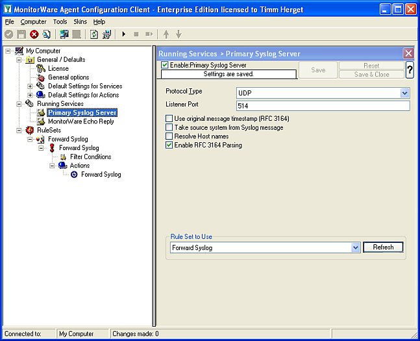Click the Forward Syslog action circle icon
The height and width of the screenshot is (341, 420).
(74, 175)
